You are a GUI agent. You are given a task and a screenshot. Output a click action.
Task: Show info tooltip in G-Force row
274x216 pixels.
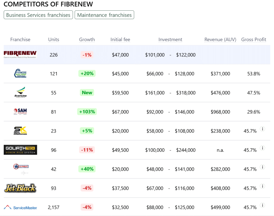point(262,167)
